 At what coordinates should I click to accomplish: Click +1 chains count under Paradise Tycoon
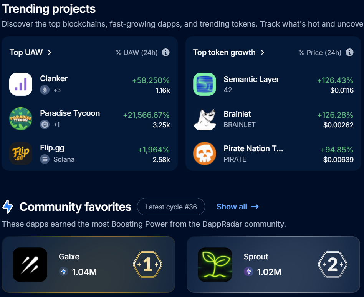point(57,125)
